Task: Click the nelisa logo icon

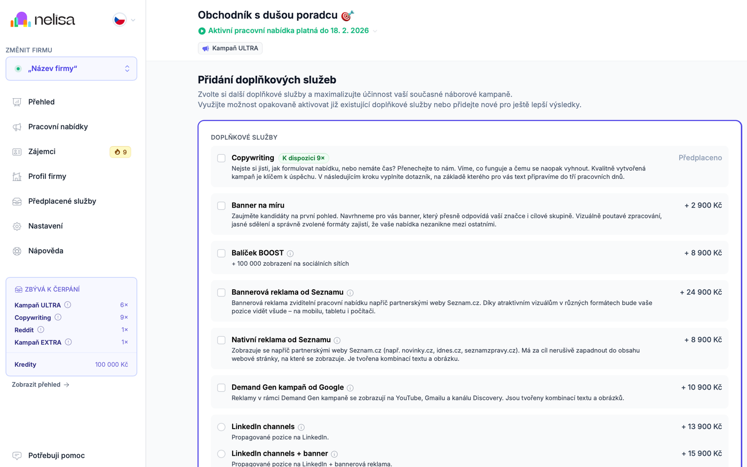Action: pyautogui.click(x=21, y=20)
